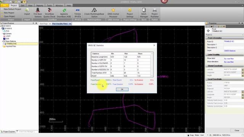The height and width of the screenshot is (137, 244).
Task: Open the Batch Manager
Action: click(x=144, y=13)
